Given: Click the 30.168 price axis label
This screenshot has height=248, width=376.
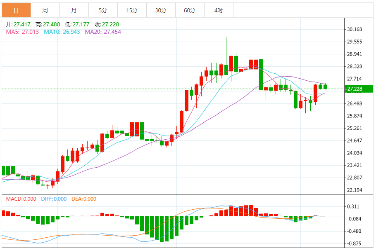Looking at the screenshot, I should pyautogui.click(x=355, y=29).
